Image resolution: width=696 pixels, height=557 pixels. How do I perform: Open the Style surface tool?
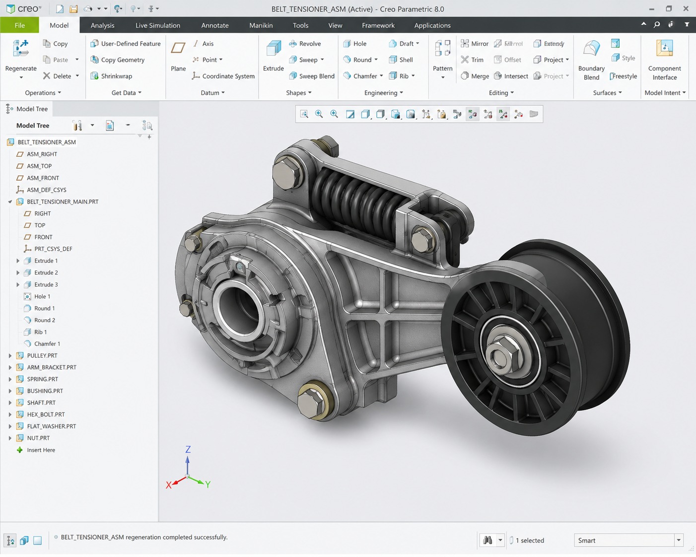click(624, 58)
